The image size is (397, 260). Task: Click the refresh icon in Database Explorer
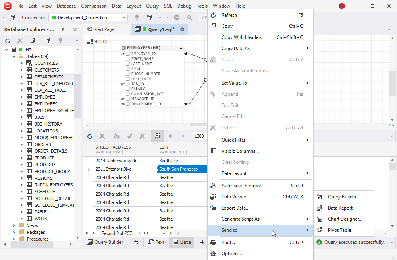click(8, 40)
